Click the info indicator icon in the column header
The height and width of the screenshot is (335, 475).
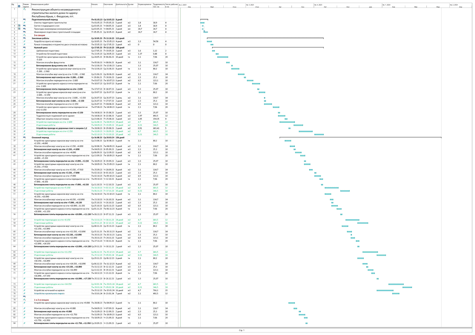click(19, 6)
